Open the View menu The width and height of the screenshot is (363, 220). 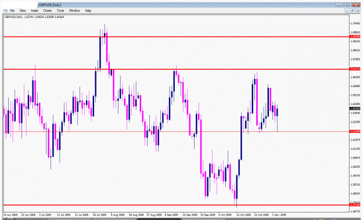23,10
